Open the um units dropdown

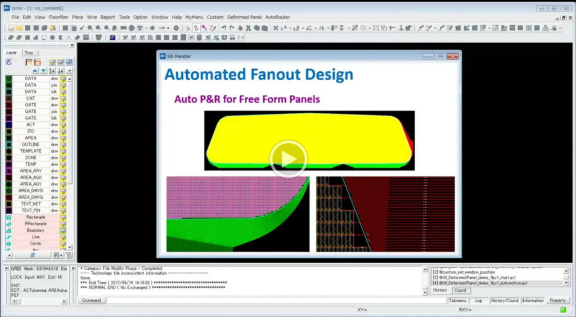coord(164,28)
